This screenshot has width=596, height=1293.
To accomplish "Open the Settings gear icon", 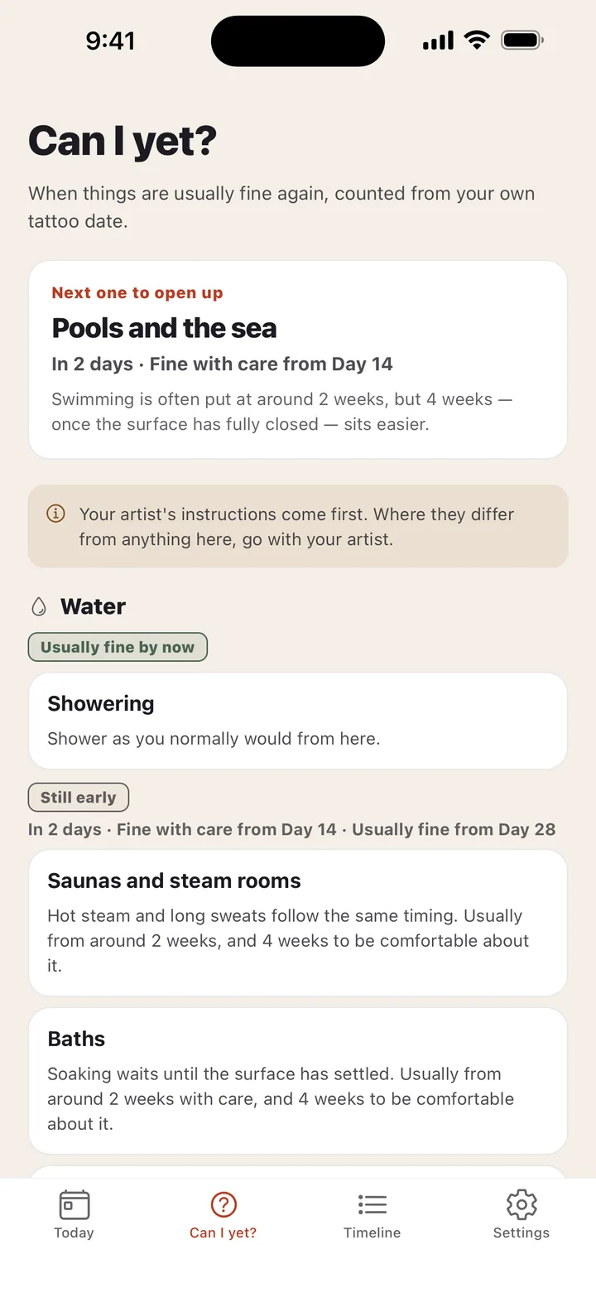I will 521,1204.
